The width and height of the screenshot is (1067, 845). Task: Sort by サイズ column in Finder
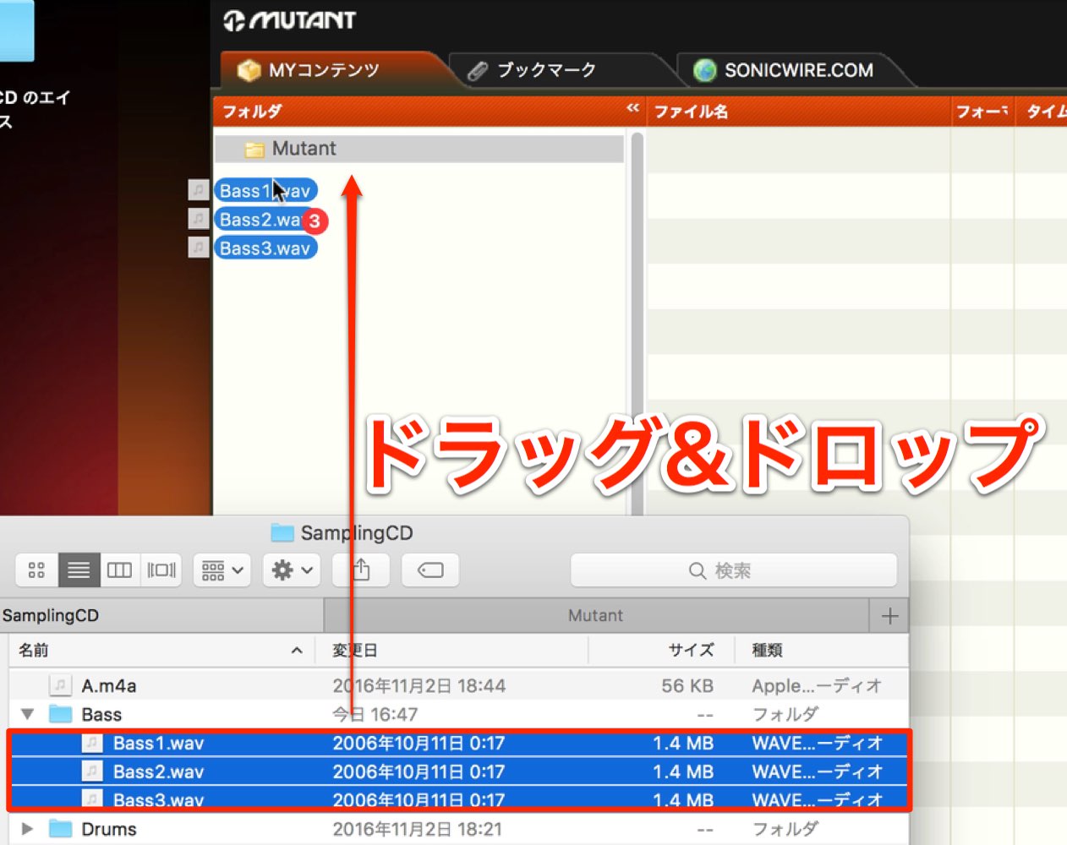659,650
